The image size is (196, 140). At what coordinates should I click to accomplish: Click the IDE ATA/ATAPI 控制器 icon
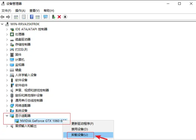12,29
